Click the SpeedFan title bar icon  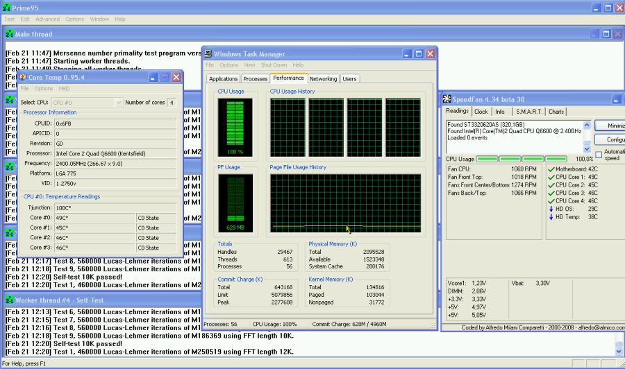[x=447, y=99]
